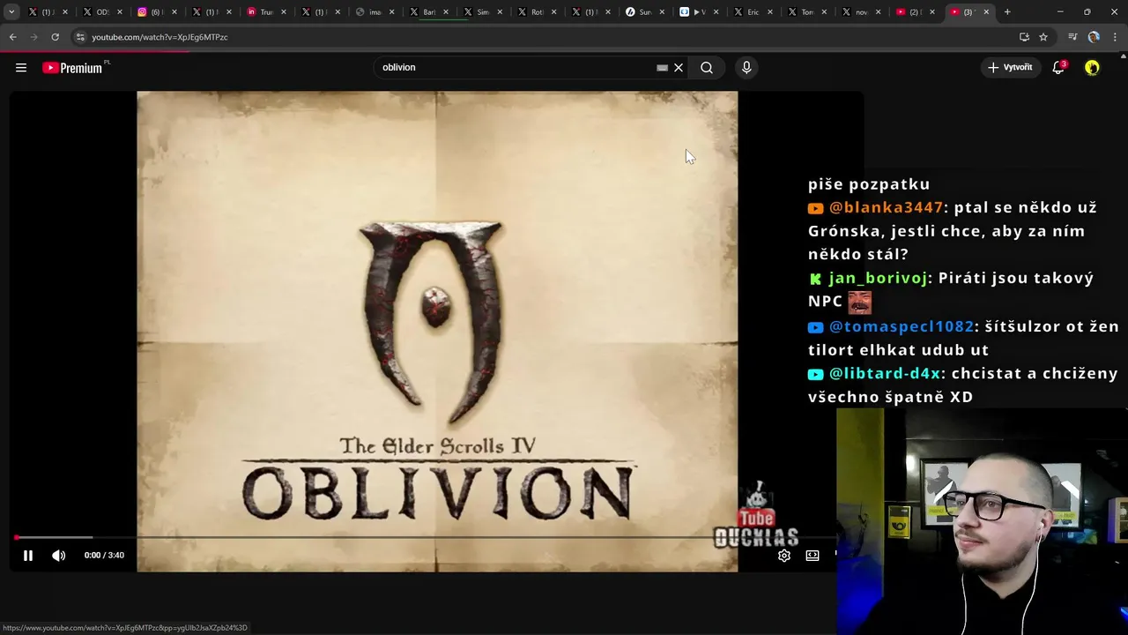Clear the search query with the X
The image size is (1128, 635).
pyautogui.click(x=679, y=67)
